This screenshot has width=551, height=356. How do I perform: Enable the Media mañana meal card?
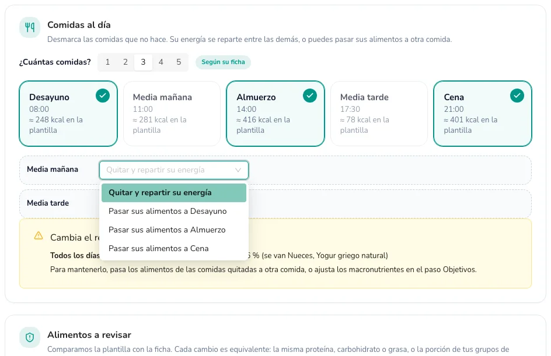pyautogui.click(x=172, y=114)
